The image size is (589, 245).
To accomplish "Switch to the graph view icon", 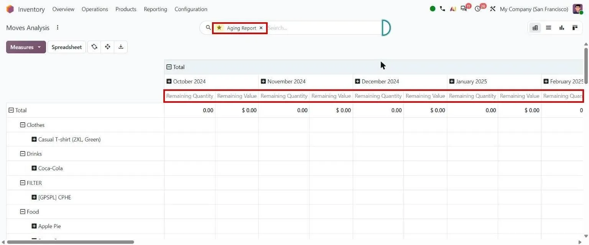I will coord(562,28).
